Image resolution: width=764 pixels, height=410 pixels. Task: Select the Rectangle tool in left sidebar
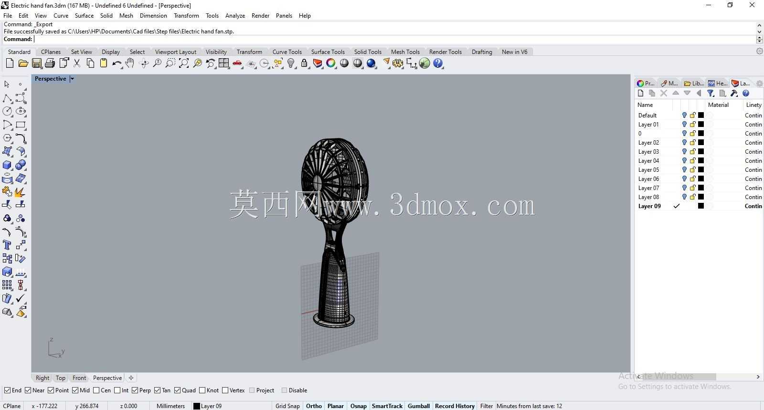click(21, 125)
